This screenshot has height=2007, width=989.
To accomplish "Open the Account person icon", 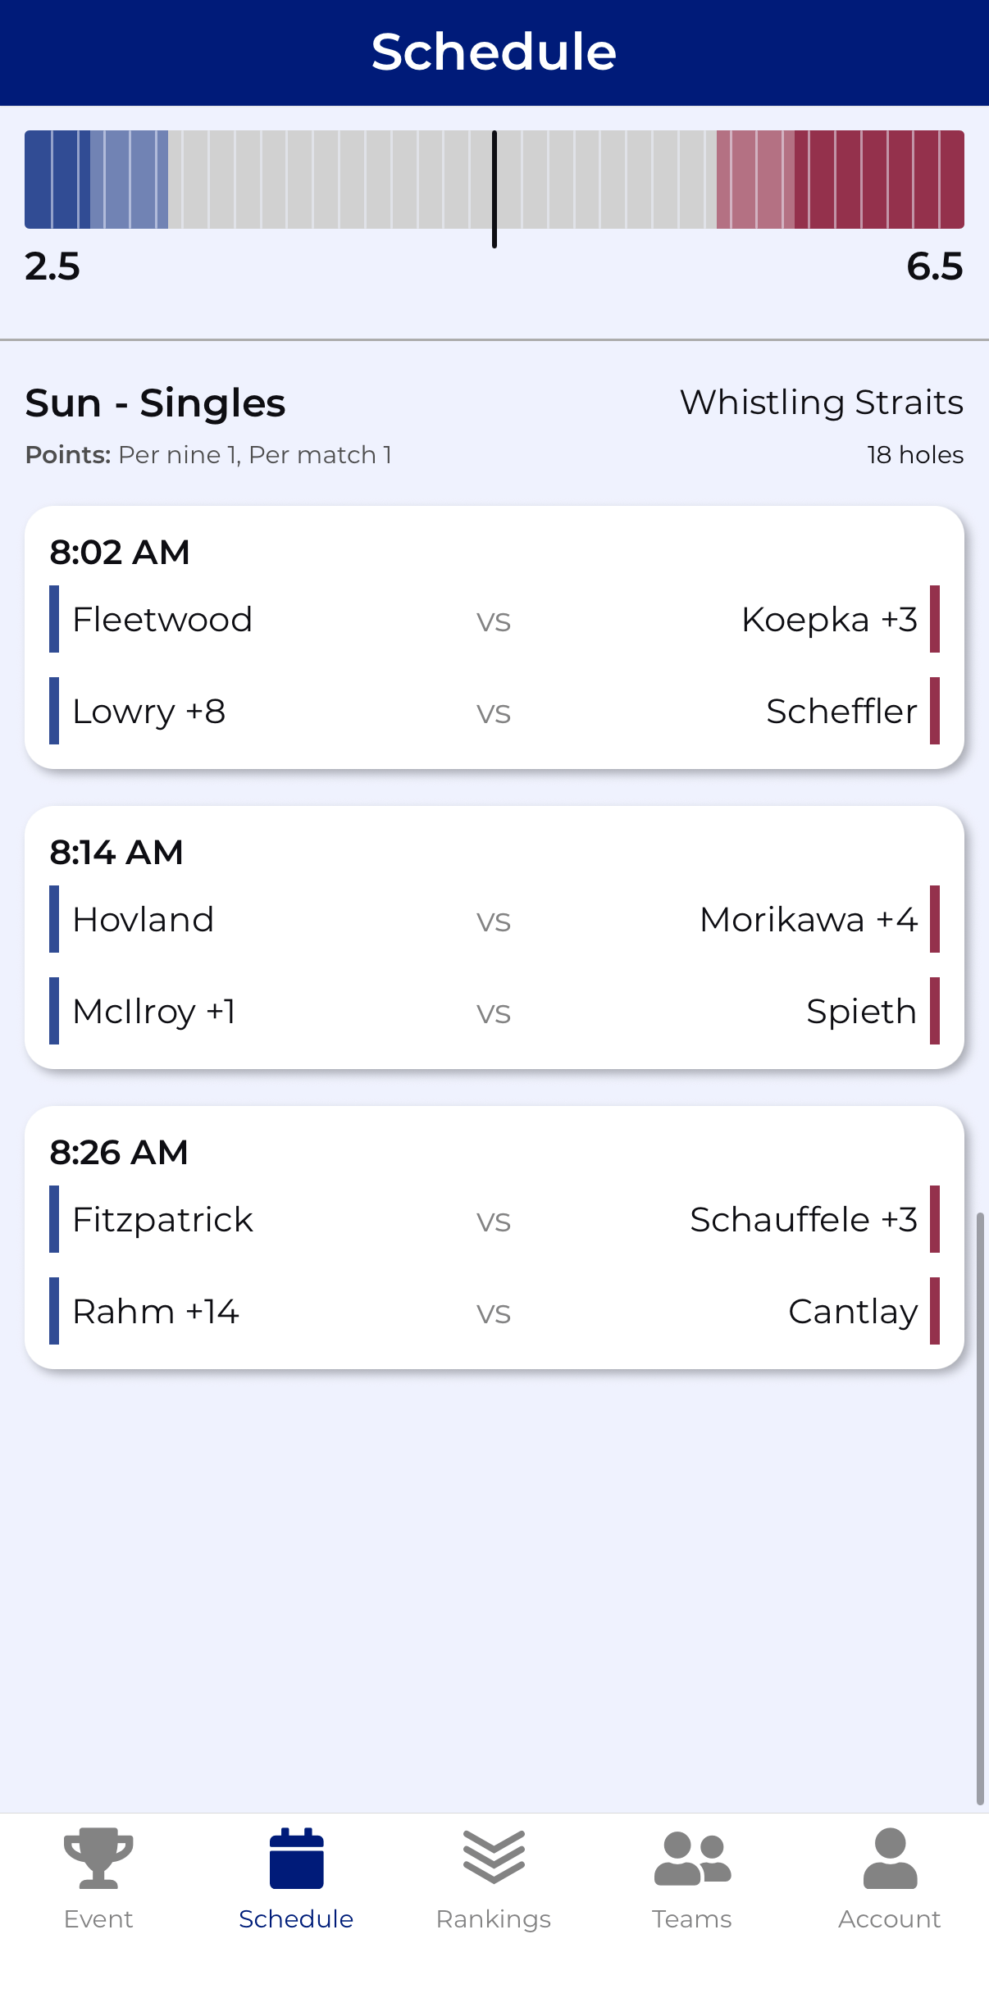I will [890, 1858].
